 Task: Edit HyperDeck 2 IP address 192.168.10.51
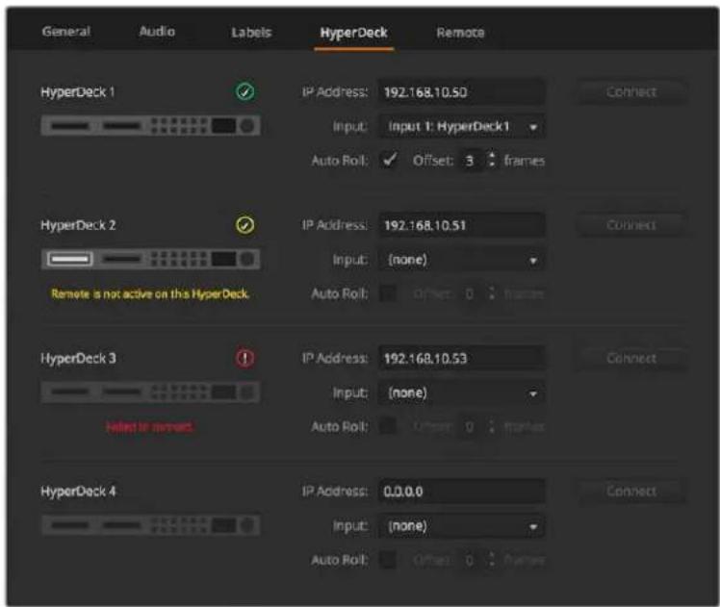461,225
